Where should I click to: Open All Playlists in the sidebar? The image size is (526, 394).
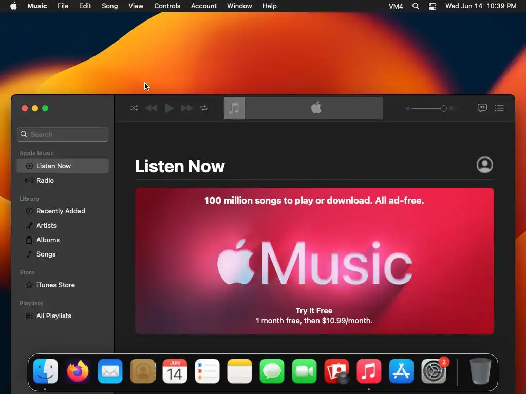[63, 316]
